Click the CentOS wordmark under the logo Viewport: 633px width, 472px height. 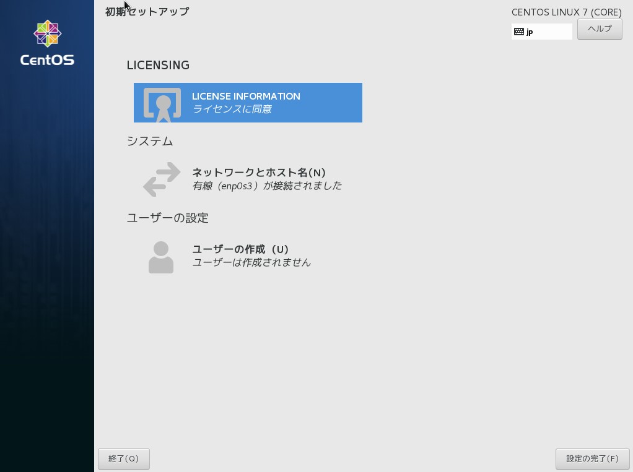[x=47, y=61]
